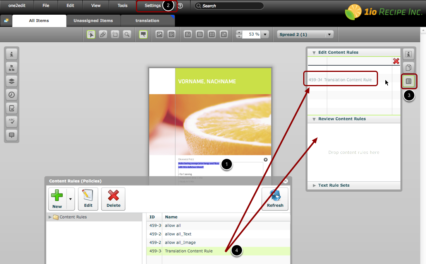Screen dimensions: 426x264
Task: Select the pencil edit tool
Action: click(103, 34)
